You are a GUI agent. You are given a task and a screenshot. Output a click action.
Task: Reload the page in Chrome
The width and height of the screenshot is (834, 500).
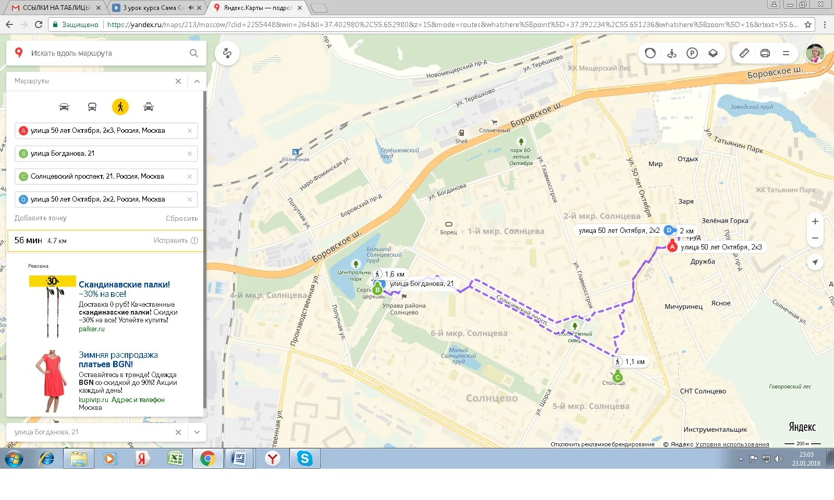(x=39, y=24)
